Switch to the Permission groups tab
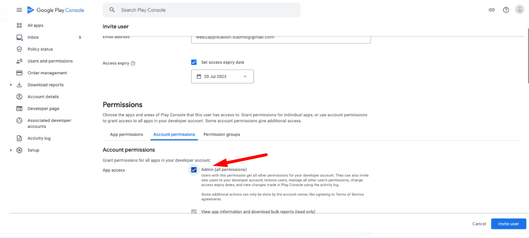The image size is (529, 238). point(222,135)
